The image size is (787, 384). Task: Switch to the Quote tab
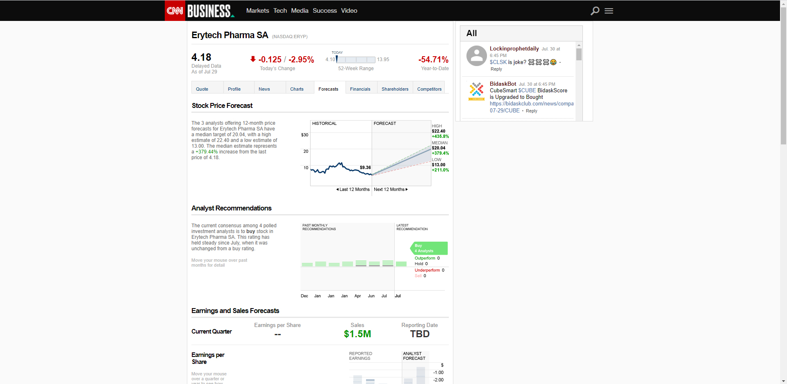207,88
